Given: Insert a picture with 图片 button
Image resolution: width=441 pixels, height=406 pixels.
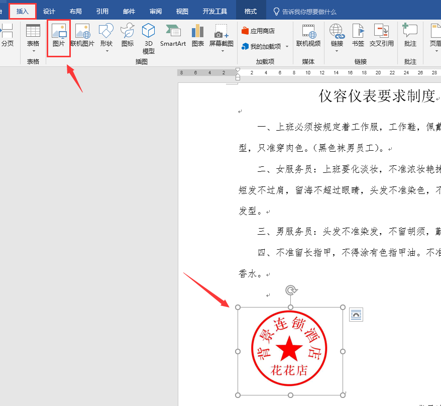Looking at the screenshot, I should [x=59, y=36].
